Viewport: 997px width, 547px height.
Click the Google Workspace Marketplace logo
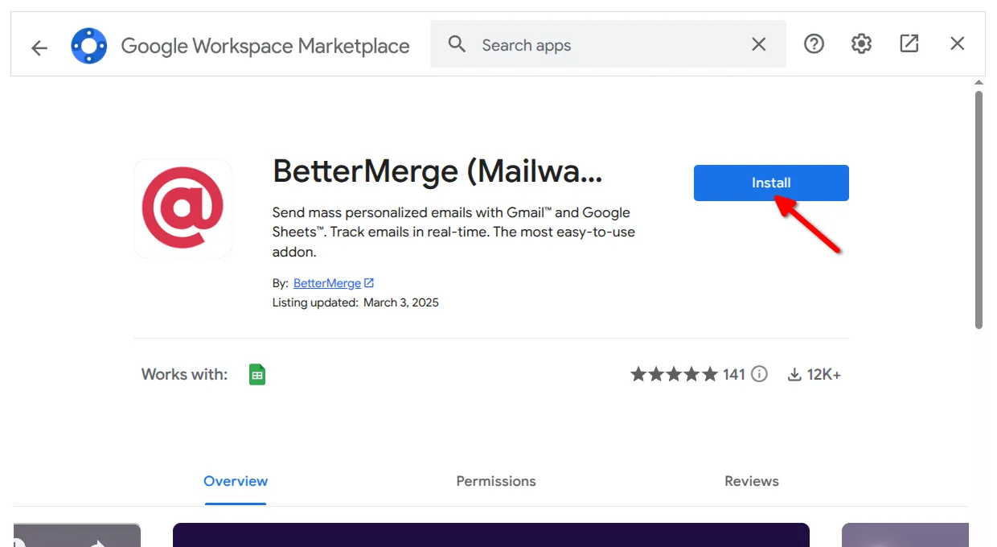[x=88, y=46]
